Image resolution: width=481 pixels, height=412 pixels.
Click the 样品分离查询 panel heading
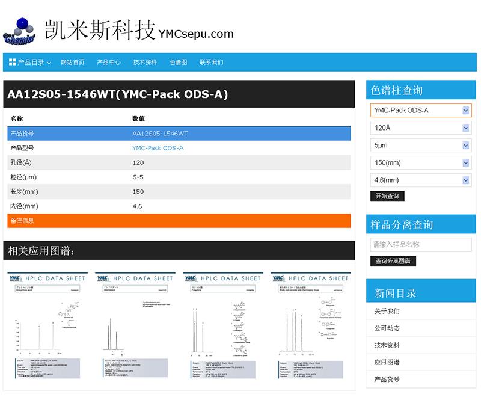pyautogui.click(x=402, y=224)
